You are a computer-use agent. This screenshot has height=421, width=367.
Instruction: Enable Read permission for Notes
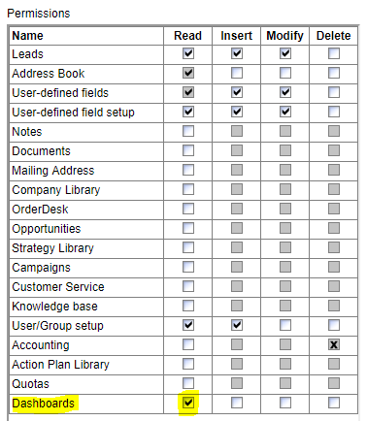coord(188,131)
